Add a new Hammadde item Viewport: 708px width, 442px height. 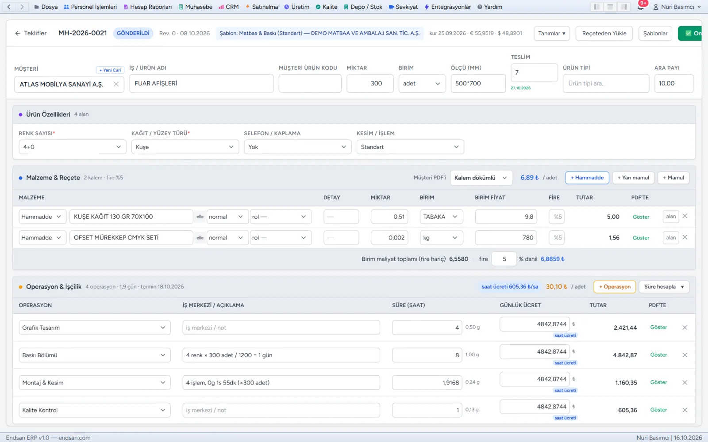pos(587,178)
